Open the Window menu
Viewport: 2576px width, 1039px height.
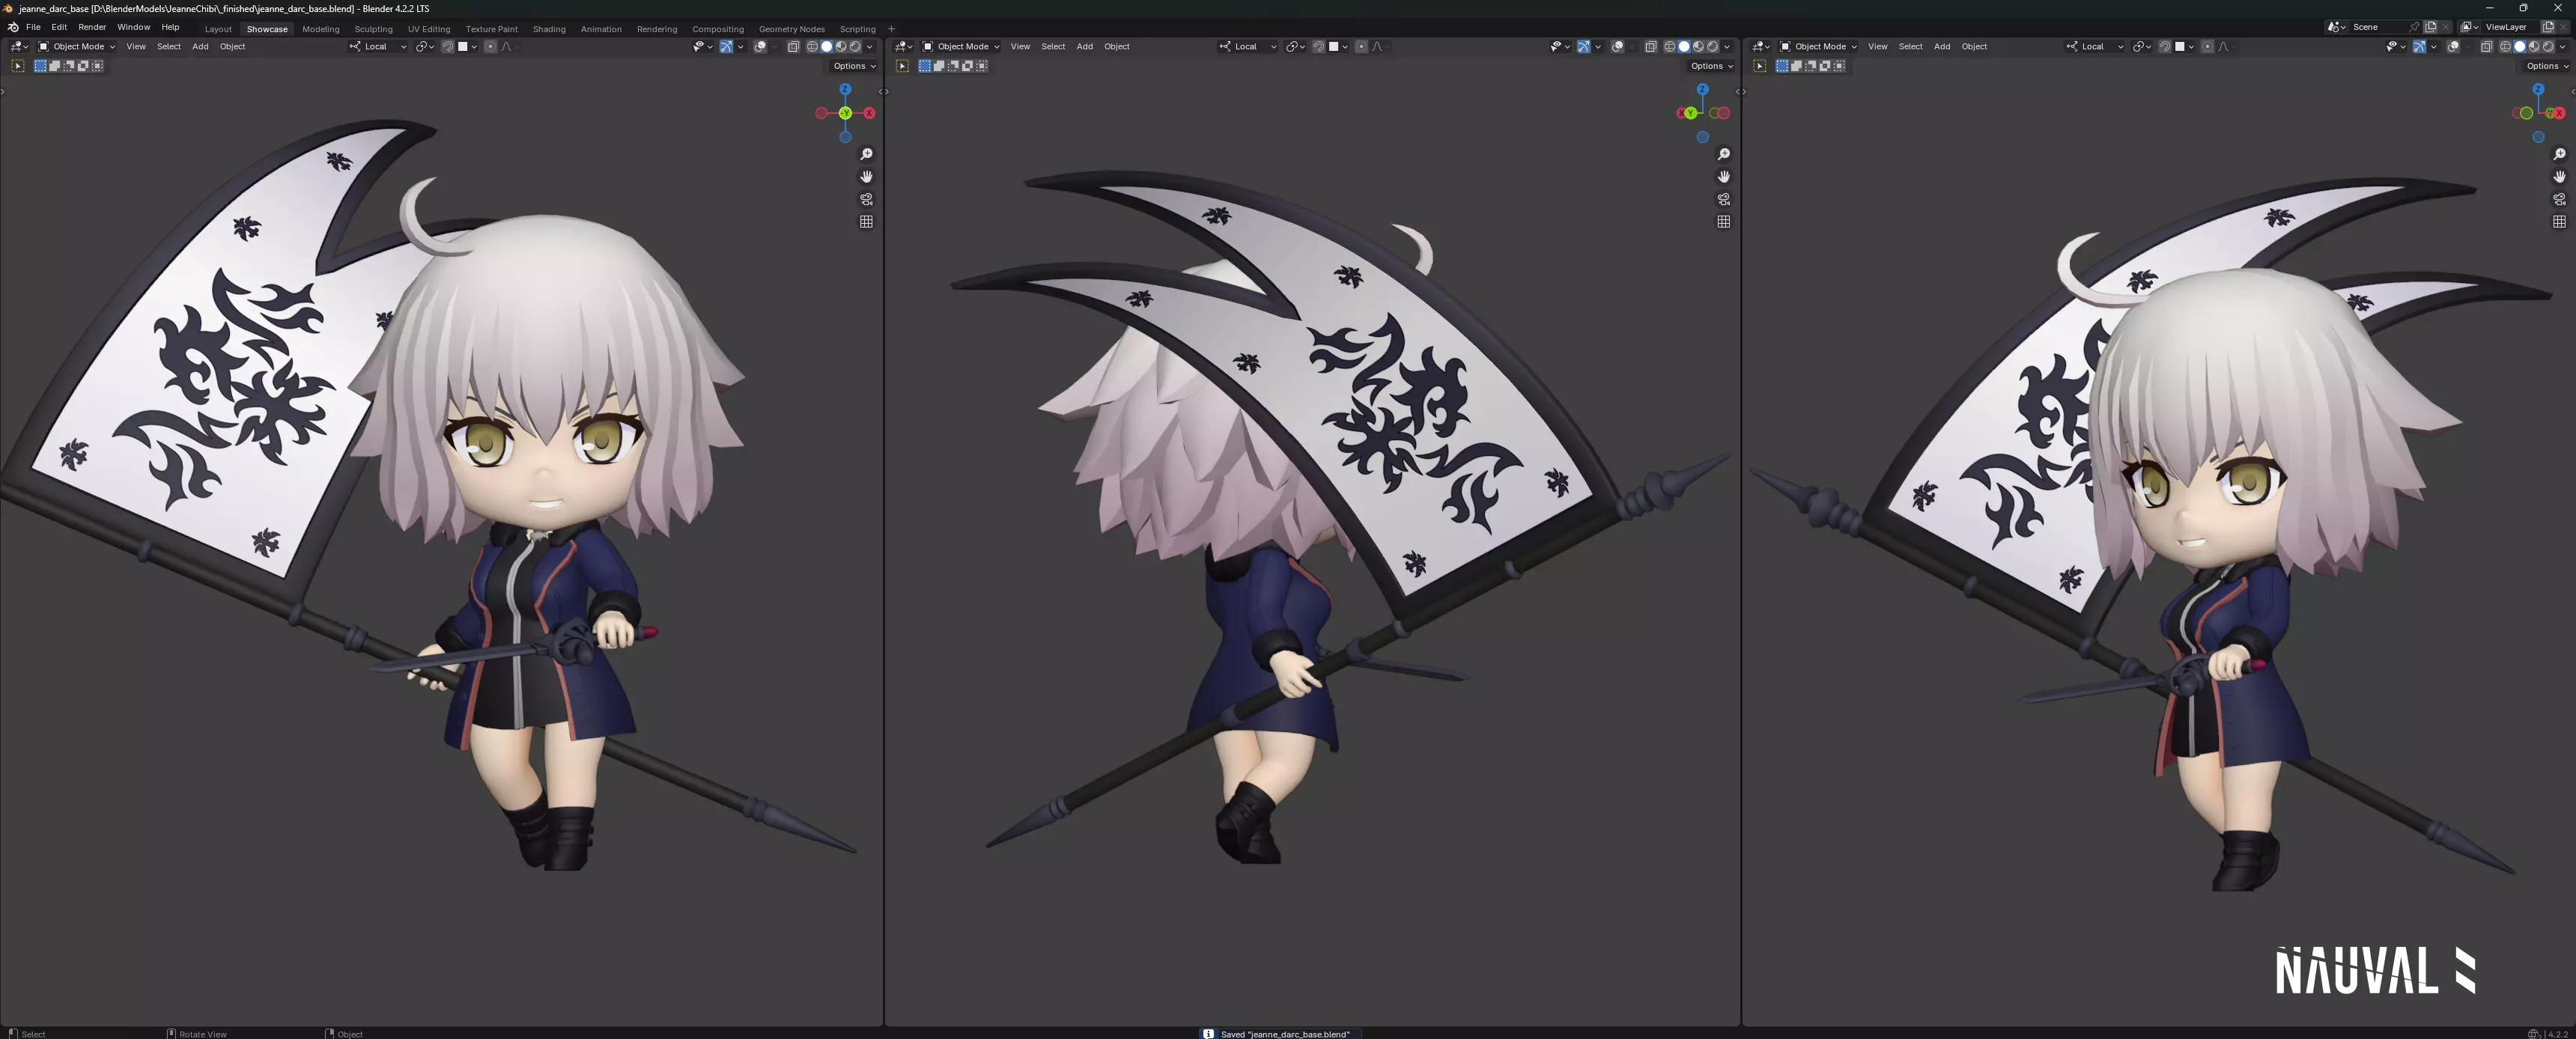click(133, 28)
